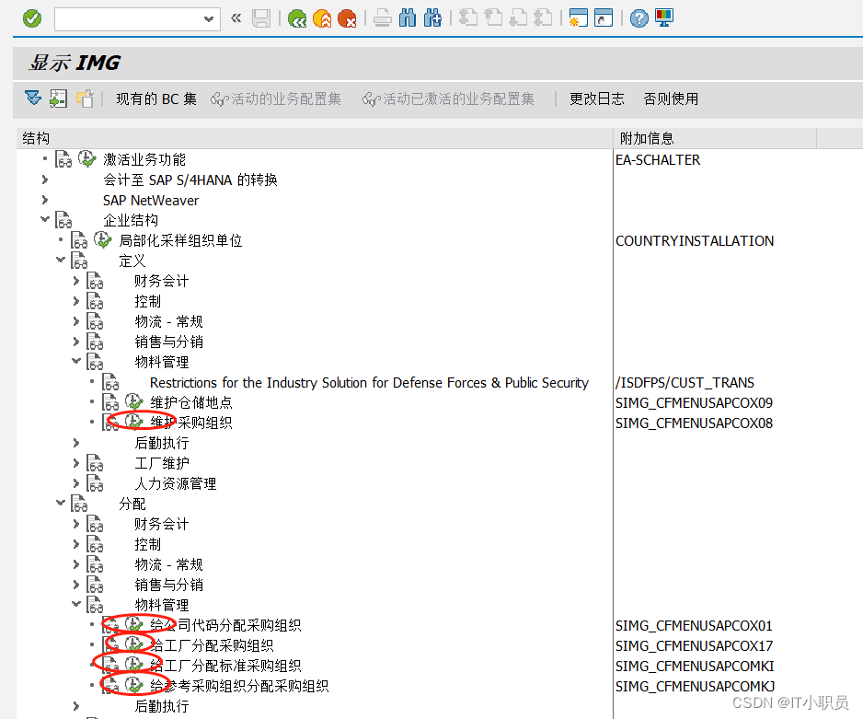The height and width of the screenshot is (719, 863).
Task: Click the Find Next binoculars icon
Action: [432, 18]
